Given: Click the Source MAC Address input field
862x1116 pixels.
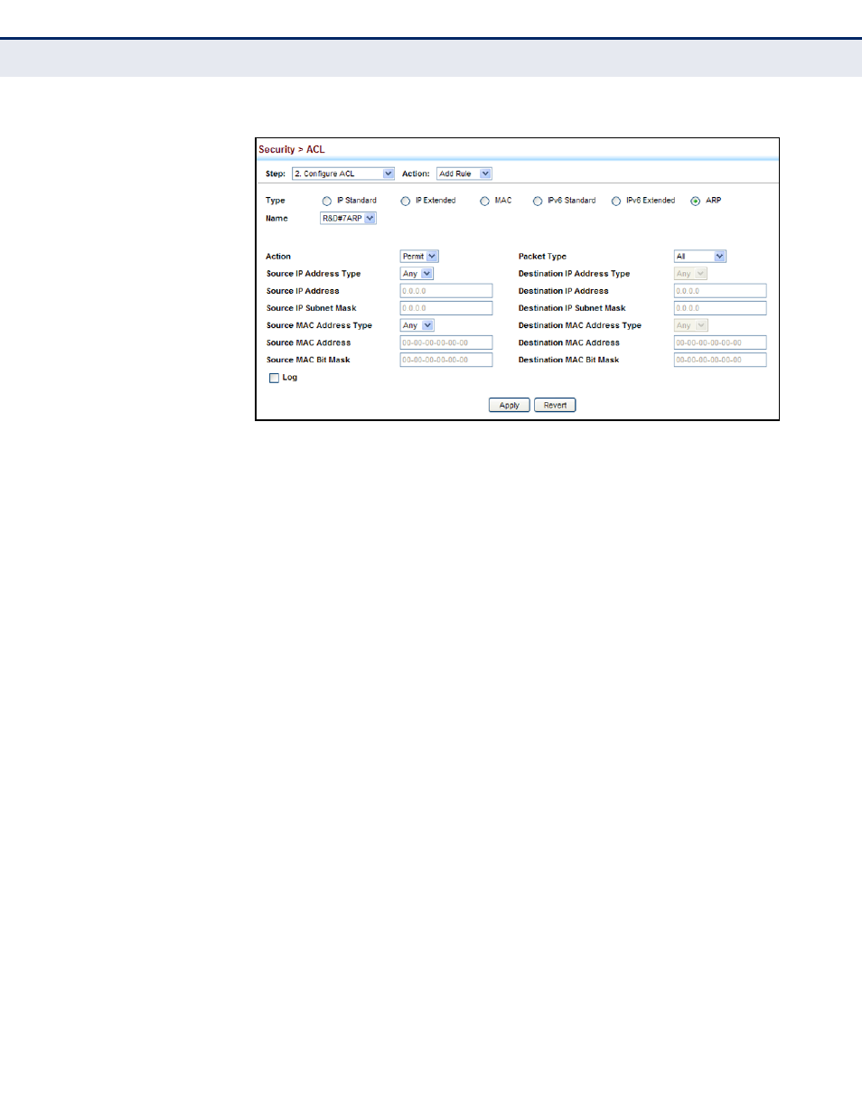Looking at the screenshot, I should [445, 342].
